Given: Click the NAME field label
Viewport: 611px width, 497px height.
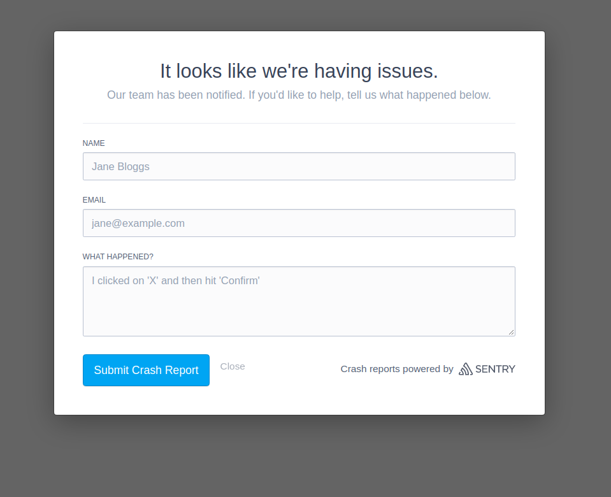Looking at the screenshot, I should (x=94, y=143).
